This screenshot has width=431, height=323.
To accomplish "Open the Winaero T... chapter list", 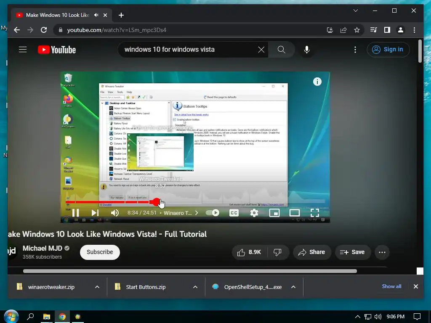I will [x=181, y=213].
